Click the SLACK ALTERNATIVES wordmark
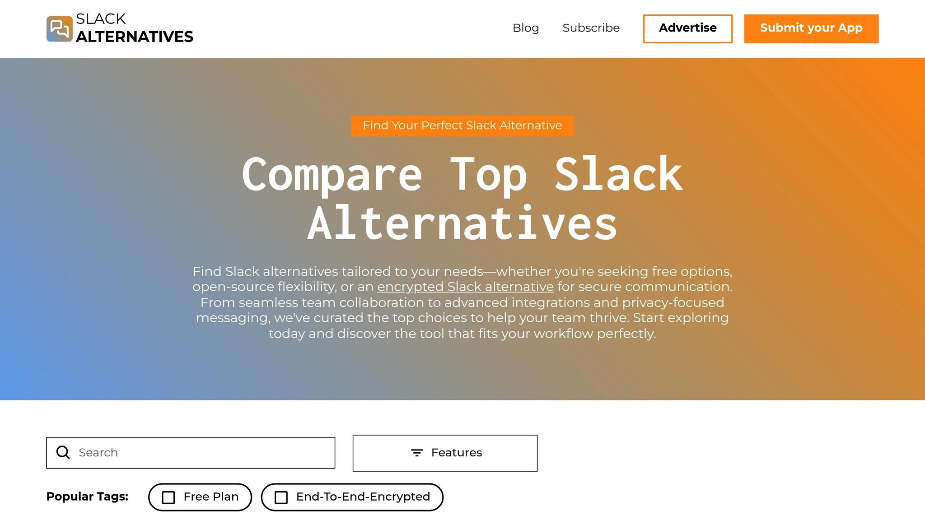This screenshot has width=925, height=520. (x=135, y=28)
